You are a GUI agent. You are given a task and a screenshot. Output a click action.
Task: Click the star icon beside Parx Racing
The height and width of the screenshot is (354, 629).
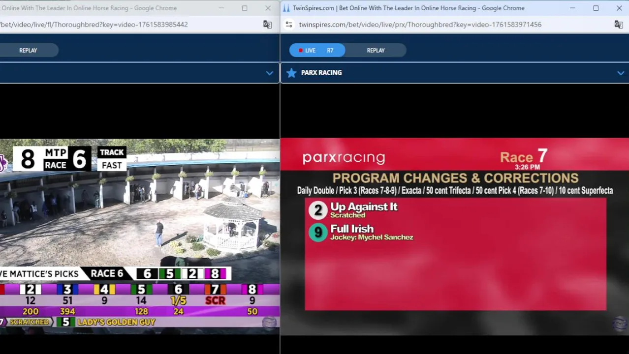click(291, 73)
